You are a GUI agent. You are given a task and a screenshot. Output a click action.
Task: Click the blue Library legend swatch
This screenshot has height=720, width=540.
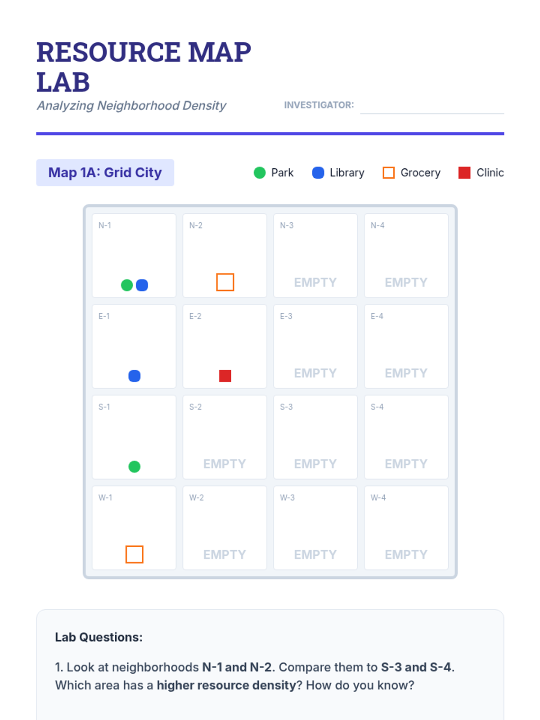point(318,173)
